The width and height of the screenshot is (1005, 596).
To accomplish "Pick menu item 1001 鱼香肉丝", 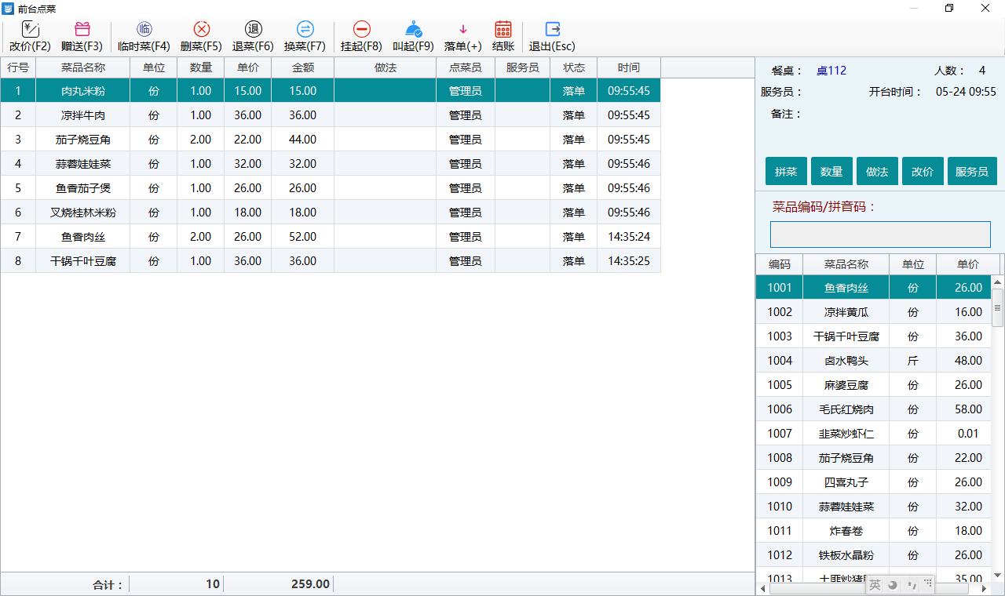I will point(874,288).
